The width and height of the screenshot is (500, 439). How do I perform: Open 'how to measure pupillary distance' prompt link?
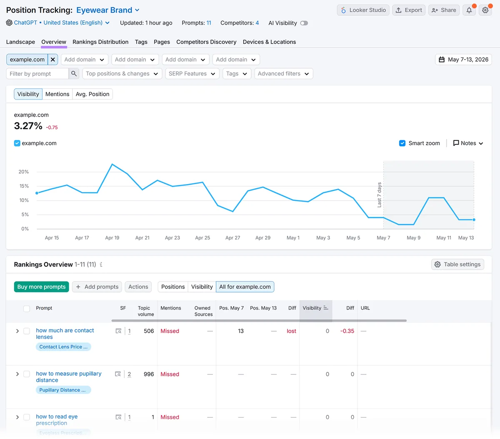(x=69, y=377)
